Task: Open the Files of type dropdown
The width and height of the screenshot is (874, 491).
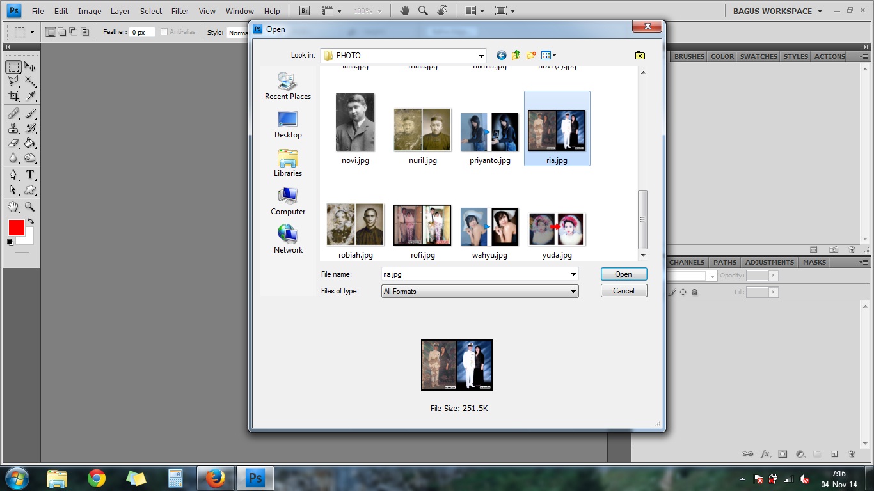Action: [x=480, y=292]
